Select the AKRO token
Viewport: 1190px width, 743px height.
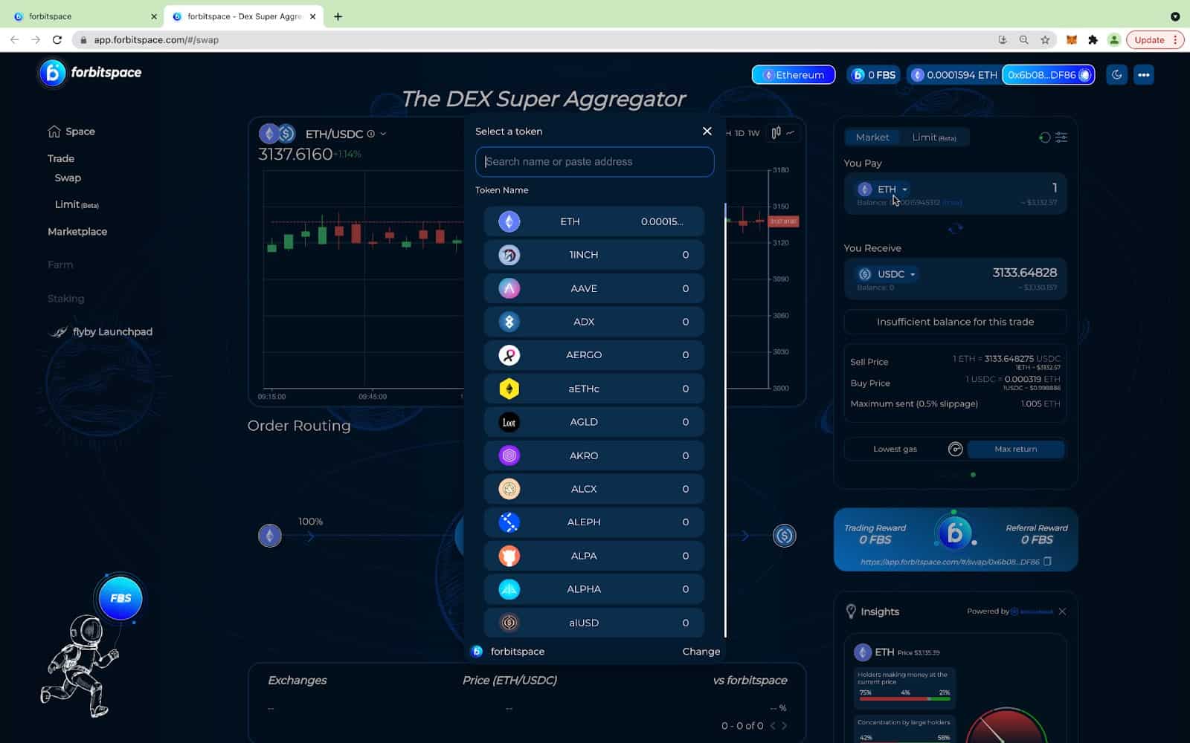point(594,455)
